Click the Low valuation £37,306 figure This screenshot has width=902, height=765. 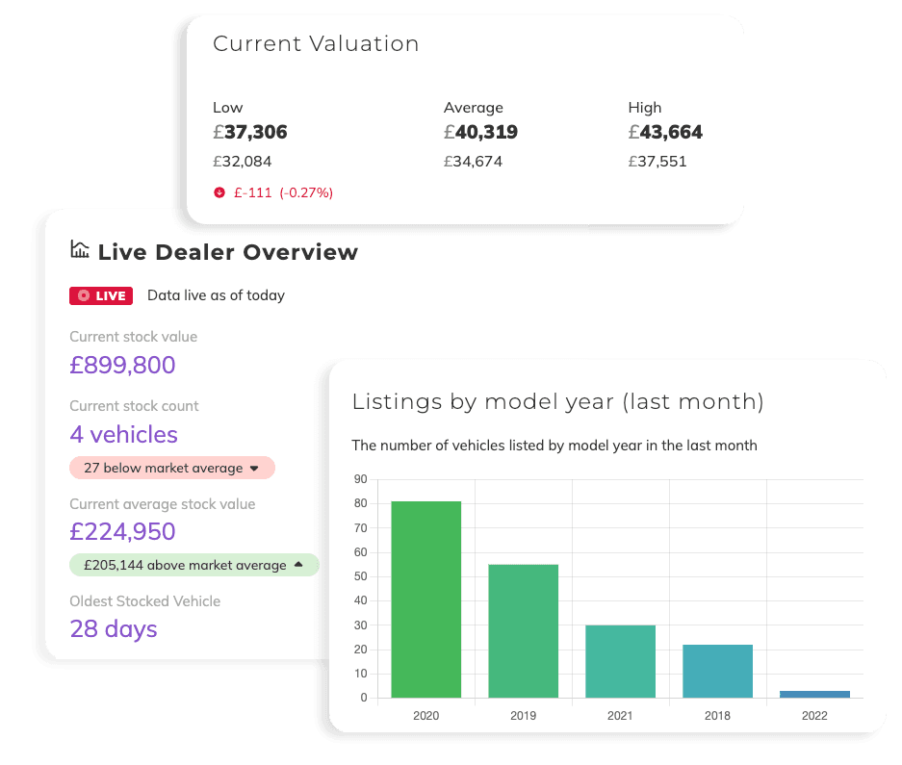pyautogui.click(x=250, y=133)
